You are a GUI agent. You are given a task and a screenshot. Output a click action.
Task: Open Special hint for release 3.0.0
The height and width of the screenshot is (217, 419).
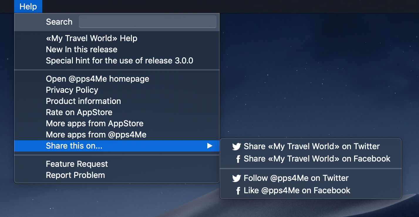click(117, 61)
